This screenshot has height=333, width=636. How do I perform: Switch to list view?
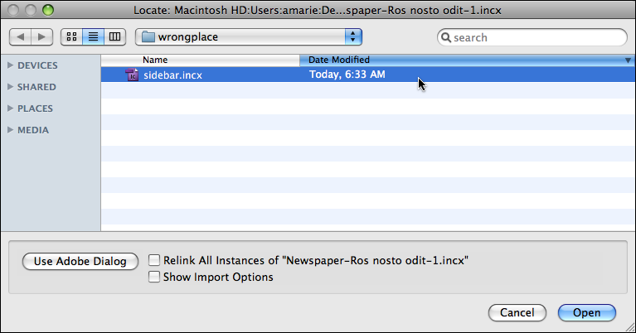94,37
